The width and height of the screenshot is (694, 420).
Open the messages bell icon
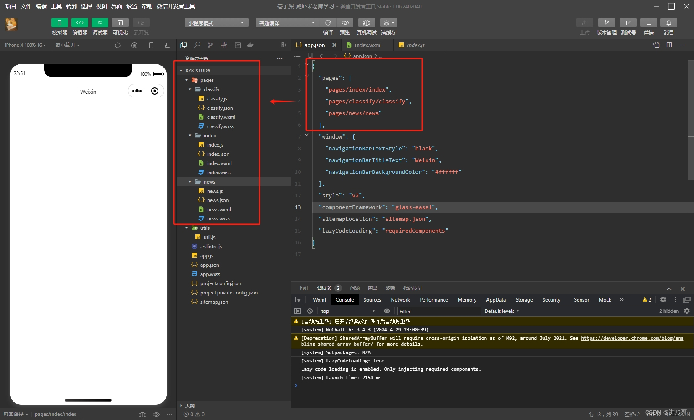point(668,23)
